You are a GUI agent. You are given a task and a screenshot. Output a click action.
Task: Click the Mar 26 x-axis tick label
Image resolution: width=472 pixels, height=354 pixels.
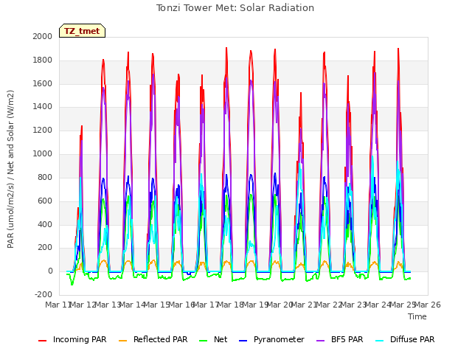[x=428, y=305]
